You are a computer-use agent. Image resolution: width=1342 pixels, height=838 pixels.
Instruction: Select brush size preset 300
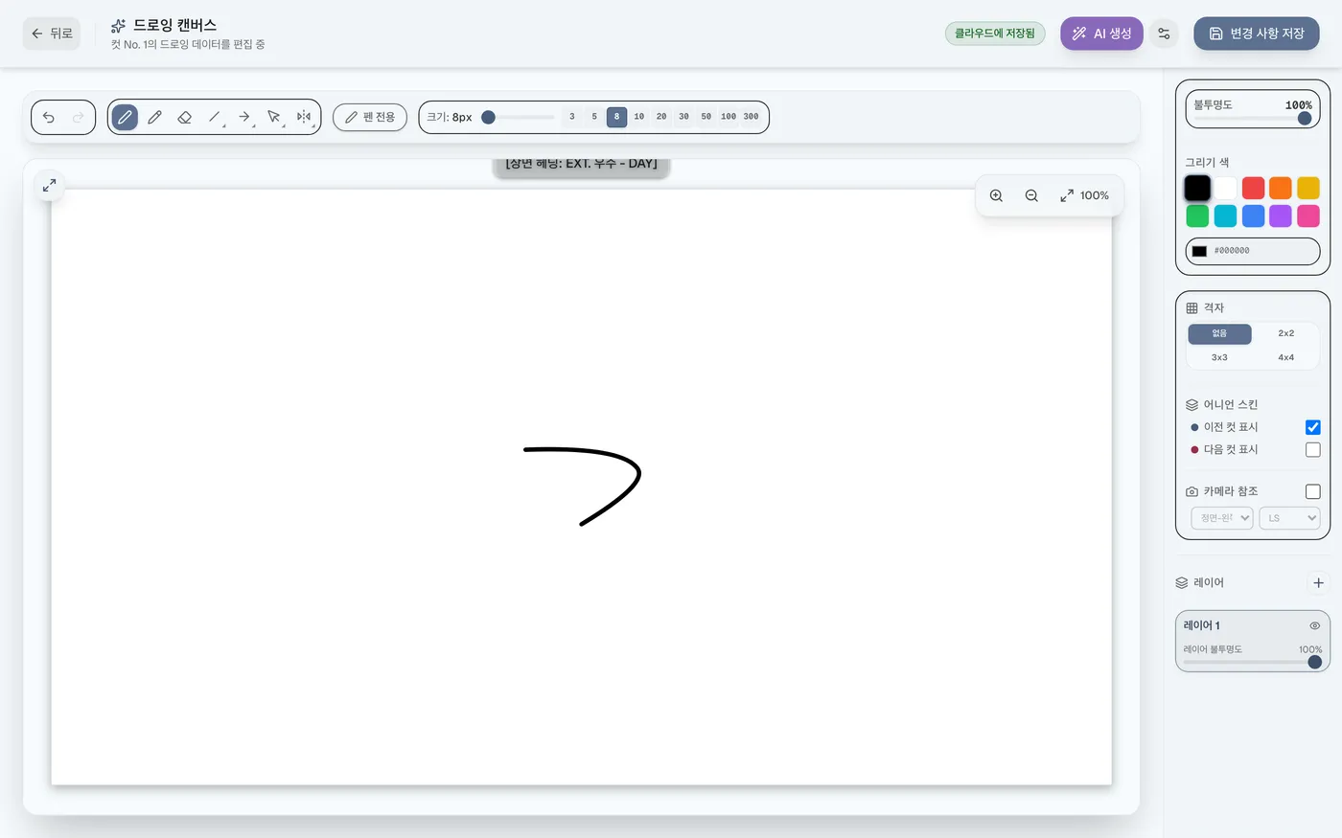point(752,117)
